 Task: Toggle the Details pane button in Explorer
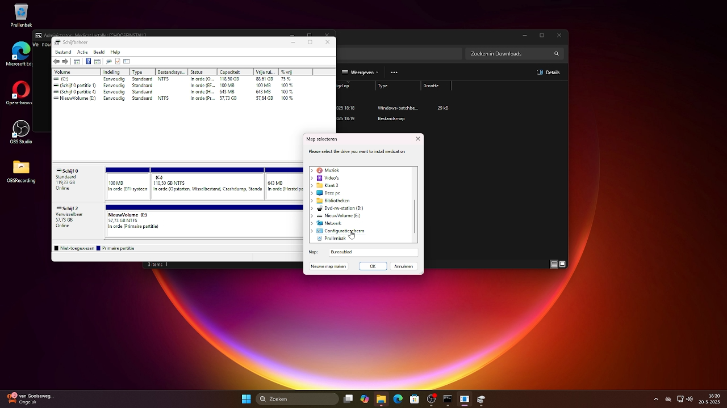pyautogui.click(x=549, y=73)
